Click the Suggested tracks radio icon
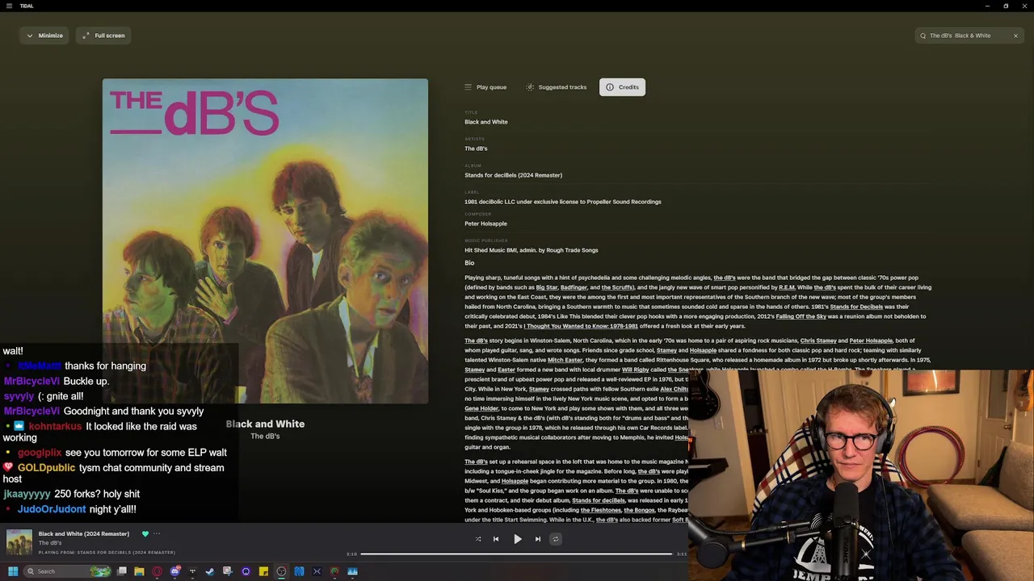Screen dimensions: 1034x581 tap(530, 87)
